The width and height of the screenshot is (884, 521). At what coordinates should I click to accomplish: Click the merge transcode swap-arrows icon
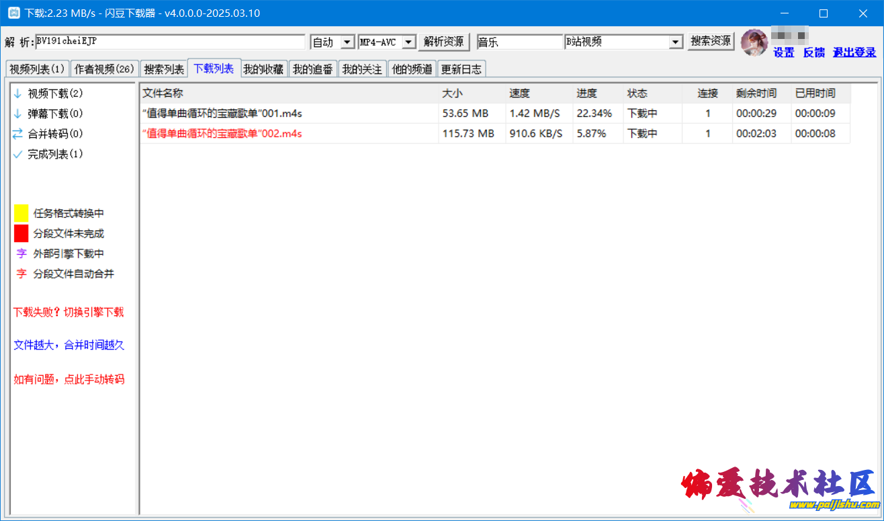click(17, 134)
